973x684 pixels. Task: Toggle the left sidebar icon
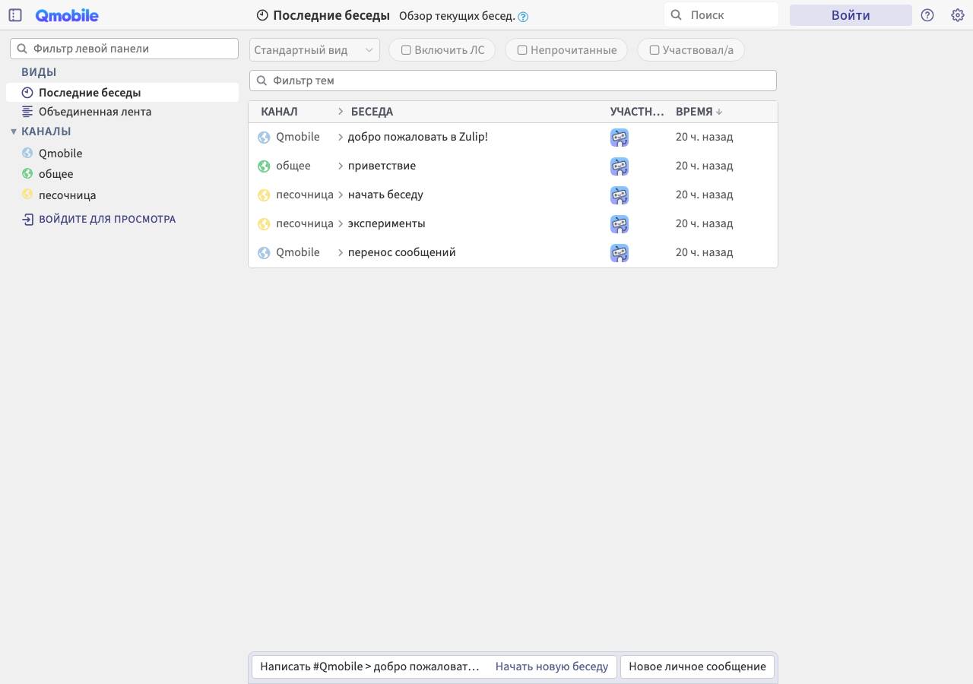click(x=15, y=15)
